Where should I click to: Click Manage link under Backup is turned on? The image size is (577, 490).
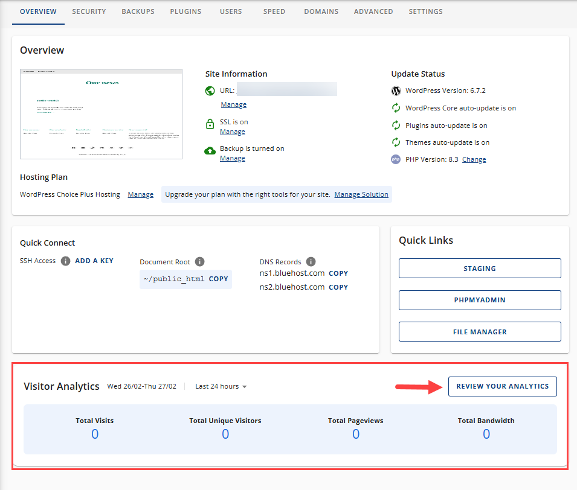233,158
